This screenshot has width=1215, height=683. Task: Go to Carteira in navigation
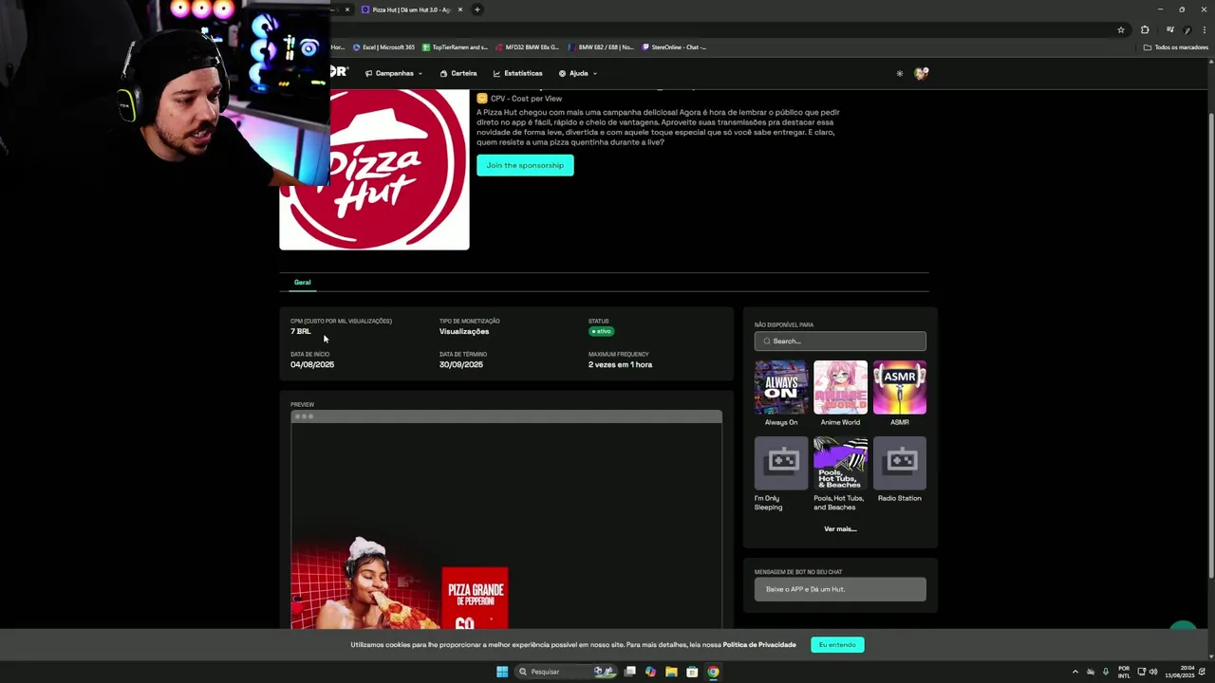[x=458, y=73]
